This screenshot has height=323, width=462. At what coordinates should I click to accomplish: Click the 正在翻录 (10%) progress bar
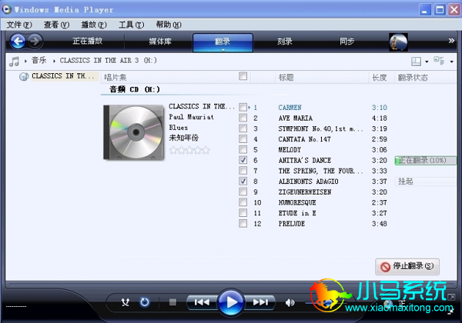coord(426,160)
